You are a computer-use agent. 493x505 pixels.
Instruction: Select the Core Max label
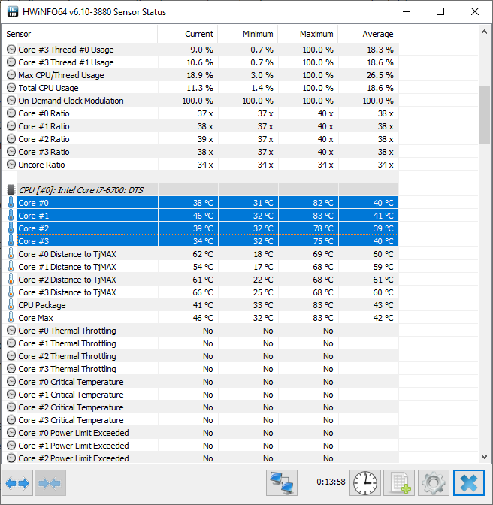[35, 318]
